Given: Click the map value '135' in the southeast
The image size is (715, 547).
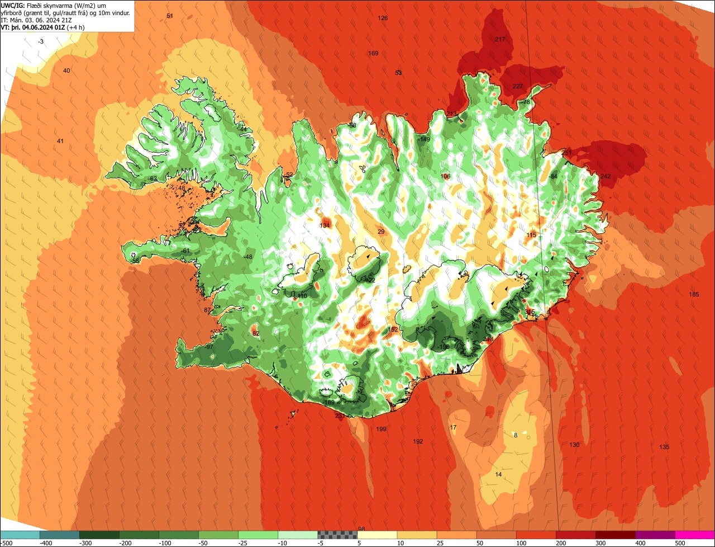Looking at the screenshot, I should coord(664,447).
